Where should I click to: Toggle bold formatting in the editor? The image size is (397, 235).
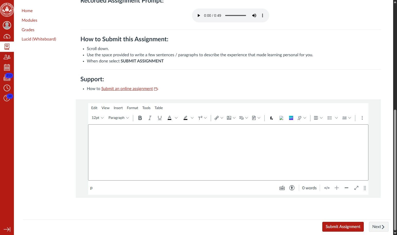tap(140, 118)
